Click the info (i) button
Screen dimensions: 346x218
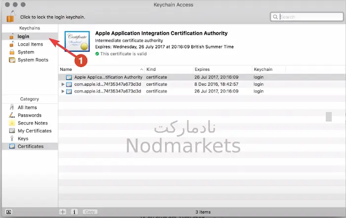pos(74,212)
